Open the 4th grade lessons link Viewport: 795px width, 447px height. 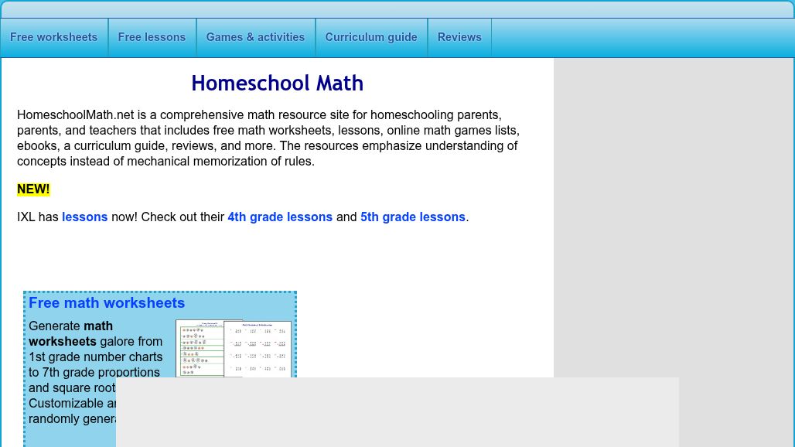(x=280, y=217)
